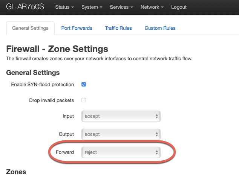
Task: Switch to the Port Forwards tab
Action: click(x=77, y=28)
